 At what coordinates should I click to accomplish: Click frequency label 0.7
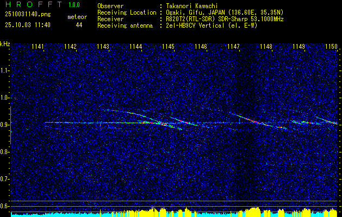4,179
